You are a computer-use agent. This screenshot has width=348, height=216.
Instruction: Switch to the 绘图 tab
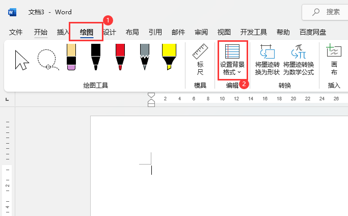[87, 32]
